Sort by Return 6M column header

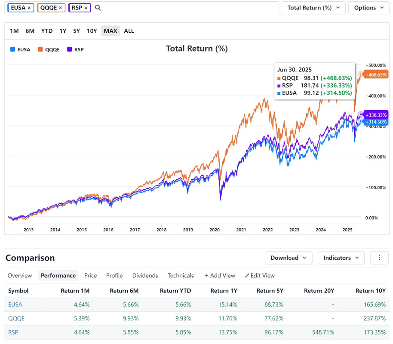tap(124, 291)
